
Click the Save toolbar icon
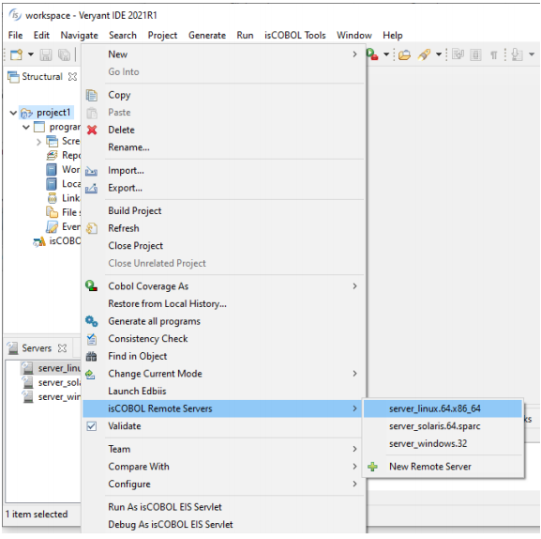pos(46,54)
